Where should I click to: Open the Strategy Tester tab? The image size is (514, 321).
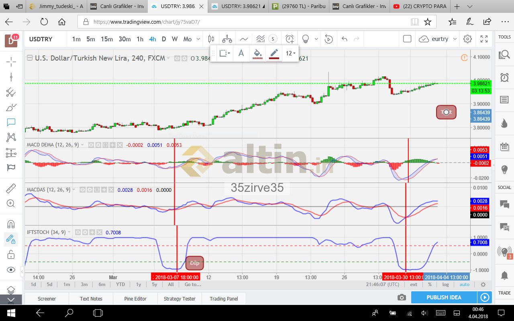click(x=179, y=299)
